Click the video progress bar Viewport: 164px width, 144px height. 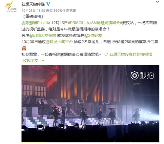(x=90, y=142)
